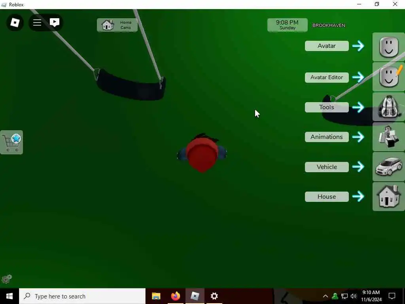Image resolution: width=405 pixels, height=304 pixels.
Task: Switch to Roblox taskbar icon
Action: pos(195,296)
